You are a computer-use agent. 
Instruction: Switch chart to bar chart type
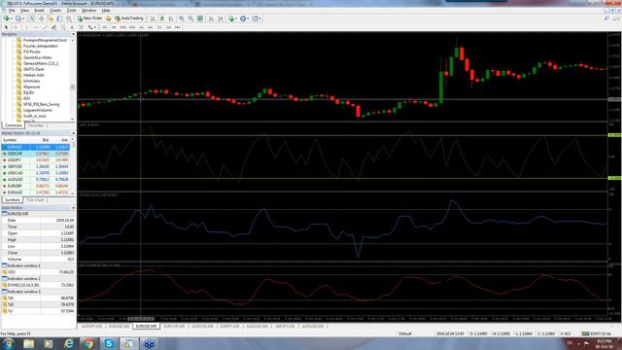[x=153, y=18]
